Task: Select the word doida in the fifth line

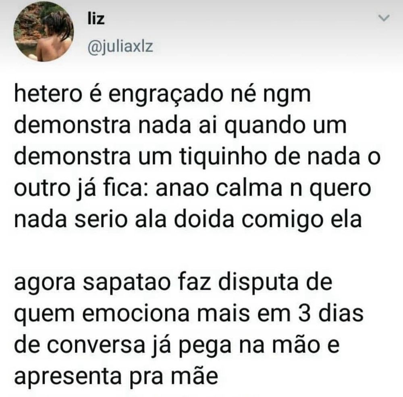Action: 204,219
